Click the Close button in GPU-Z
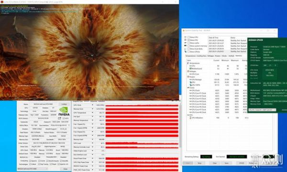Image resolution: width=287 pixels, height=172 pixels. pos(65,169)
